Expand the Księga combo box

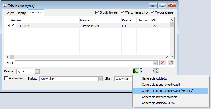[x=37, y=72]
